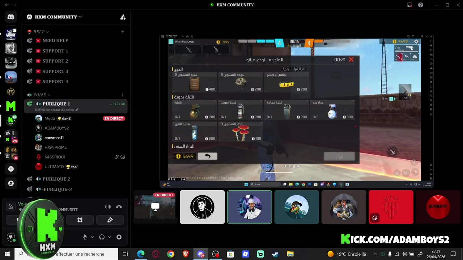Screen dimensions: 463x260
Task: Open server folder with 25 badge
Action: point(11,136)
